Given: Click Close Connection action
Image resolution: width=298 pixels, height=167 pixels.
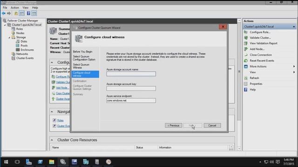Looking at the screenshot, I should point(261,55).
